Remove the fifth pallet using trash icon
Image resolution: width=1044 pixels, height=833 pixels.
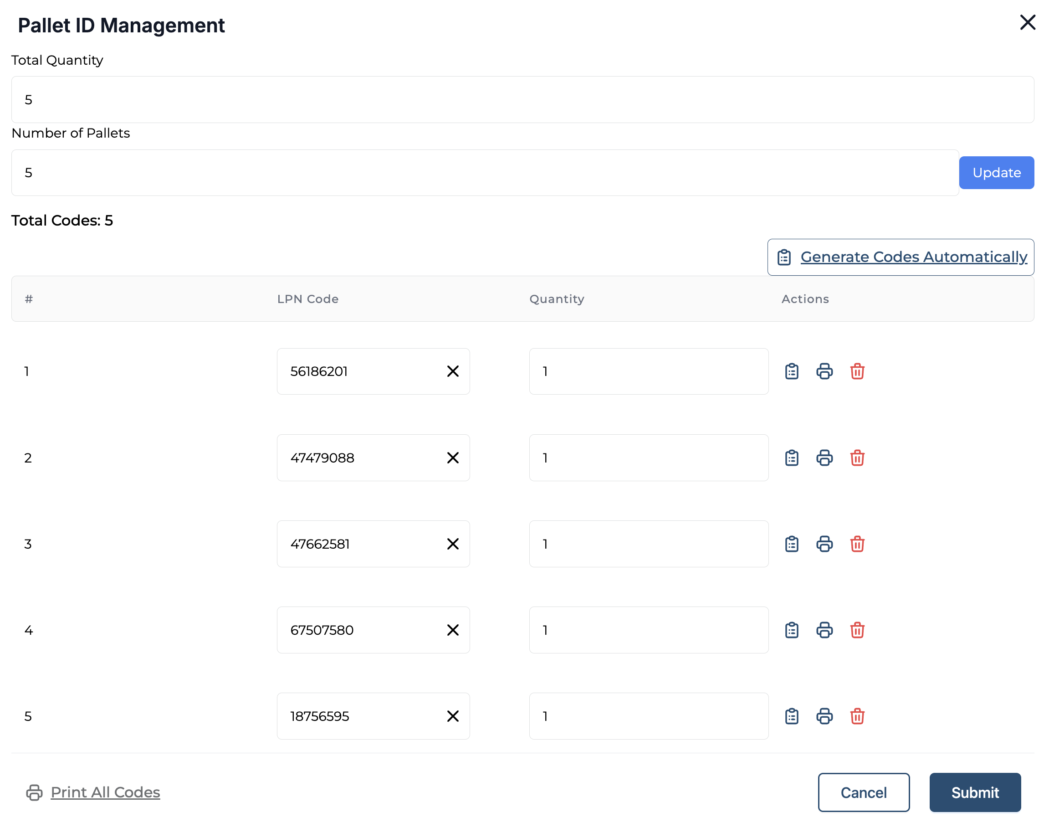coord(857,716)
